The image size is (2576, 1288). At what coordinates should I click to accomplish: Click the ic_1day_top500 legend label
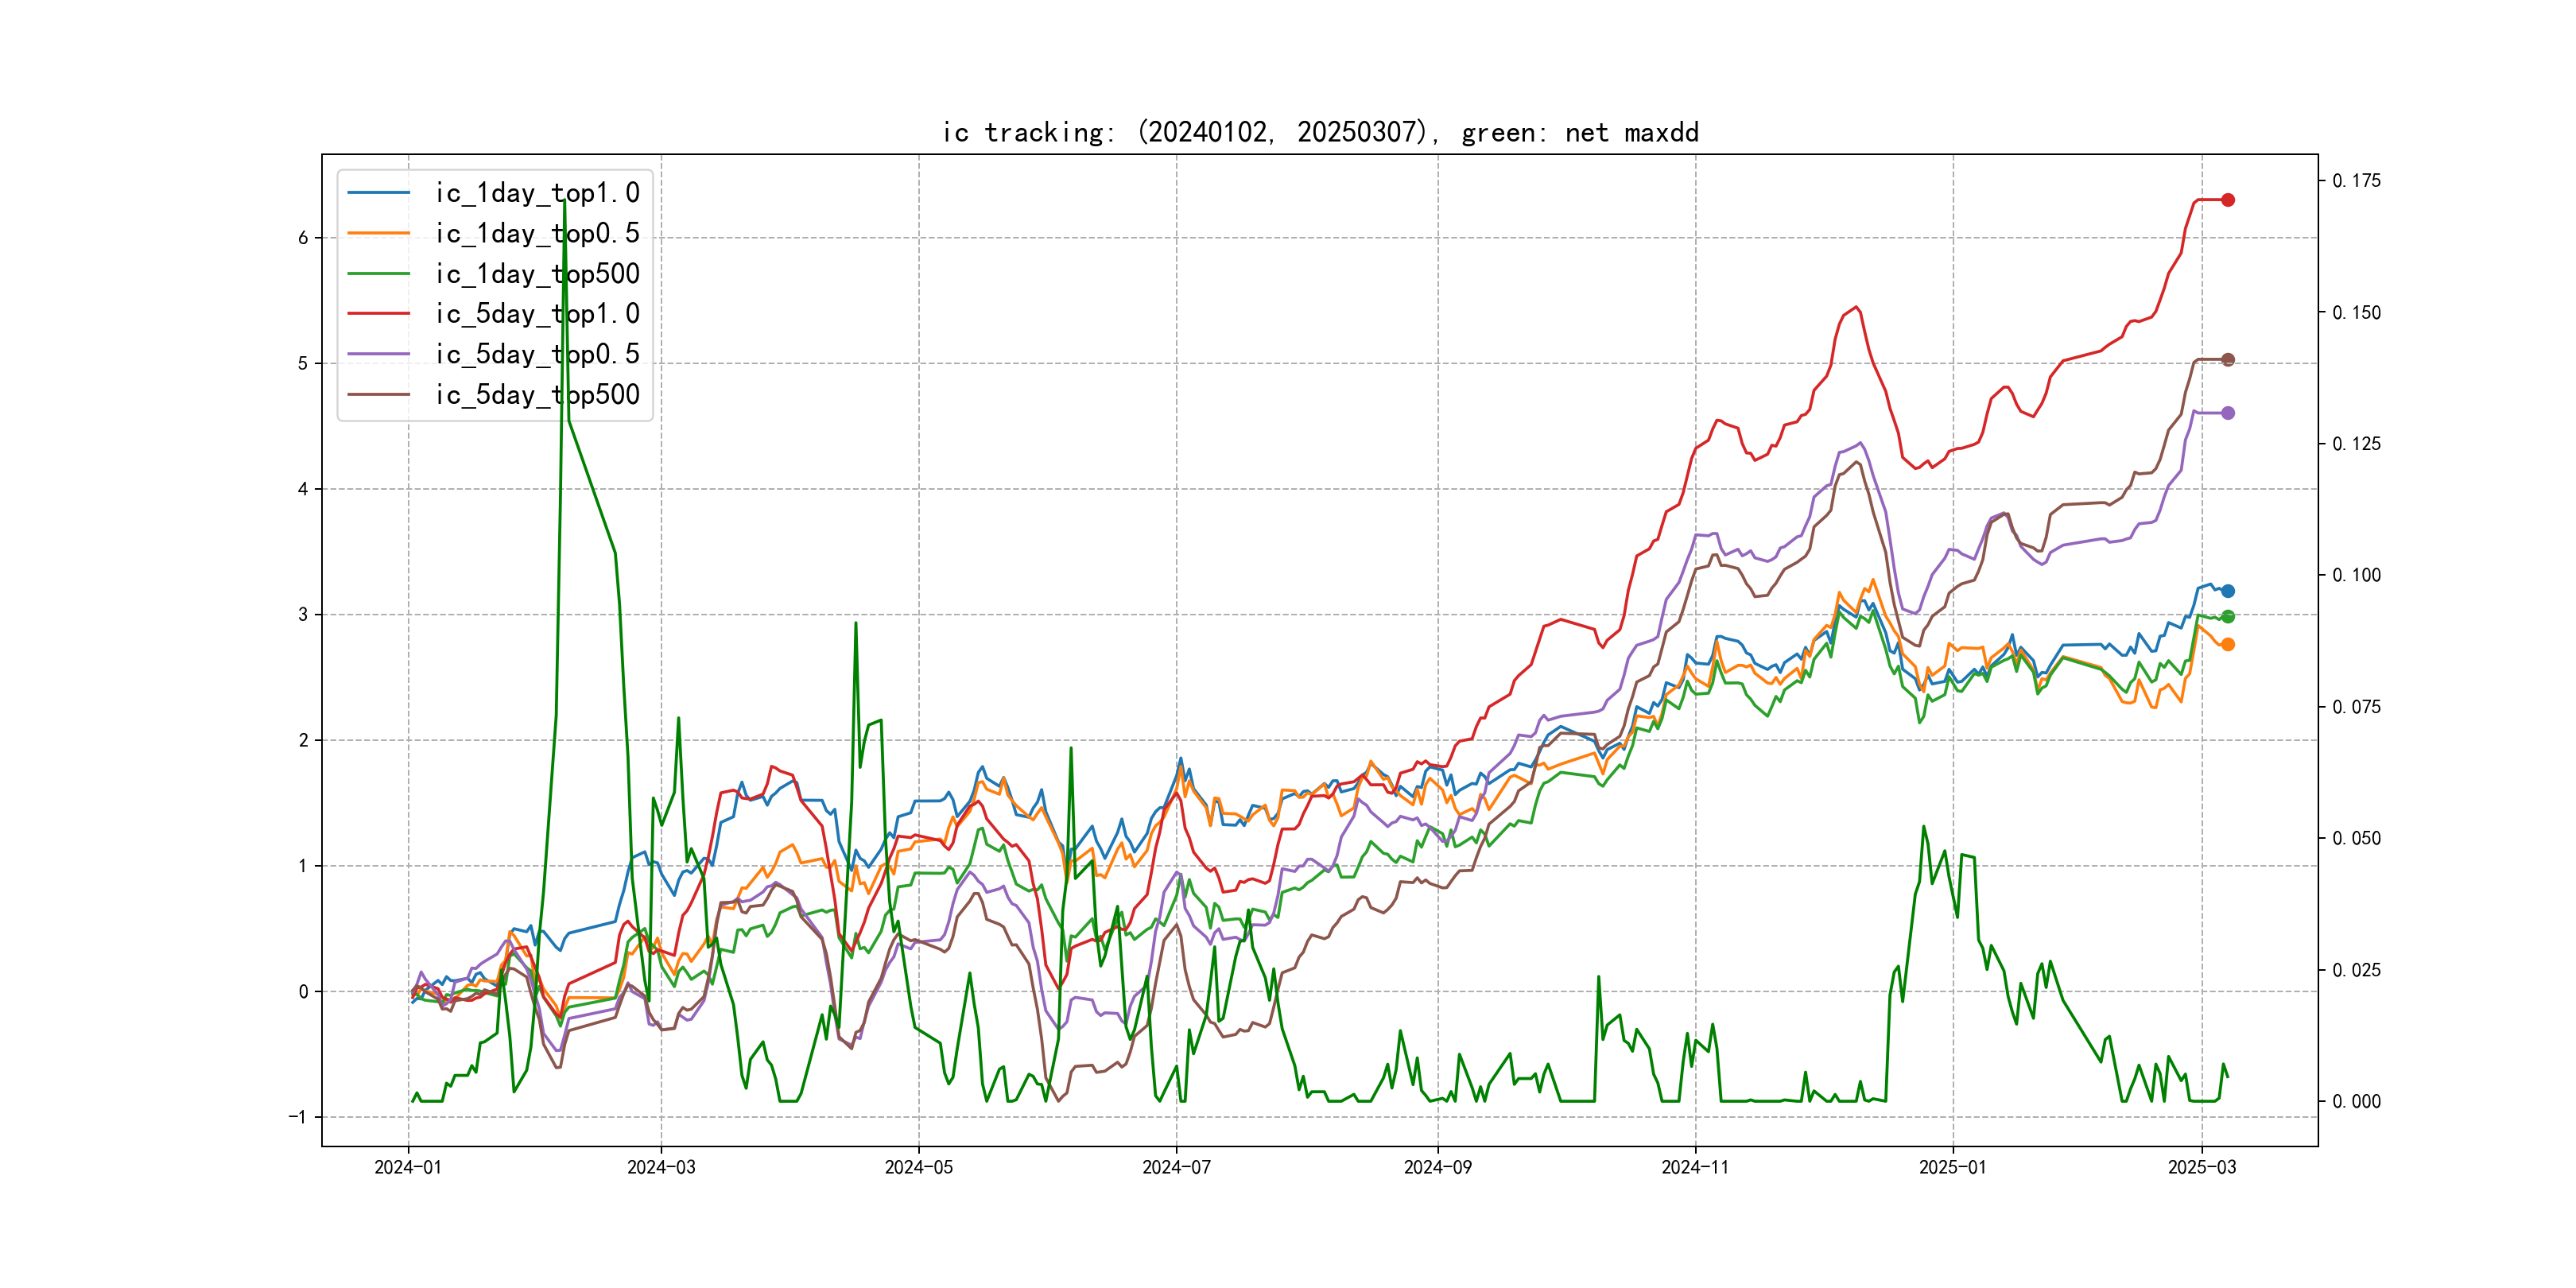537,274
